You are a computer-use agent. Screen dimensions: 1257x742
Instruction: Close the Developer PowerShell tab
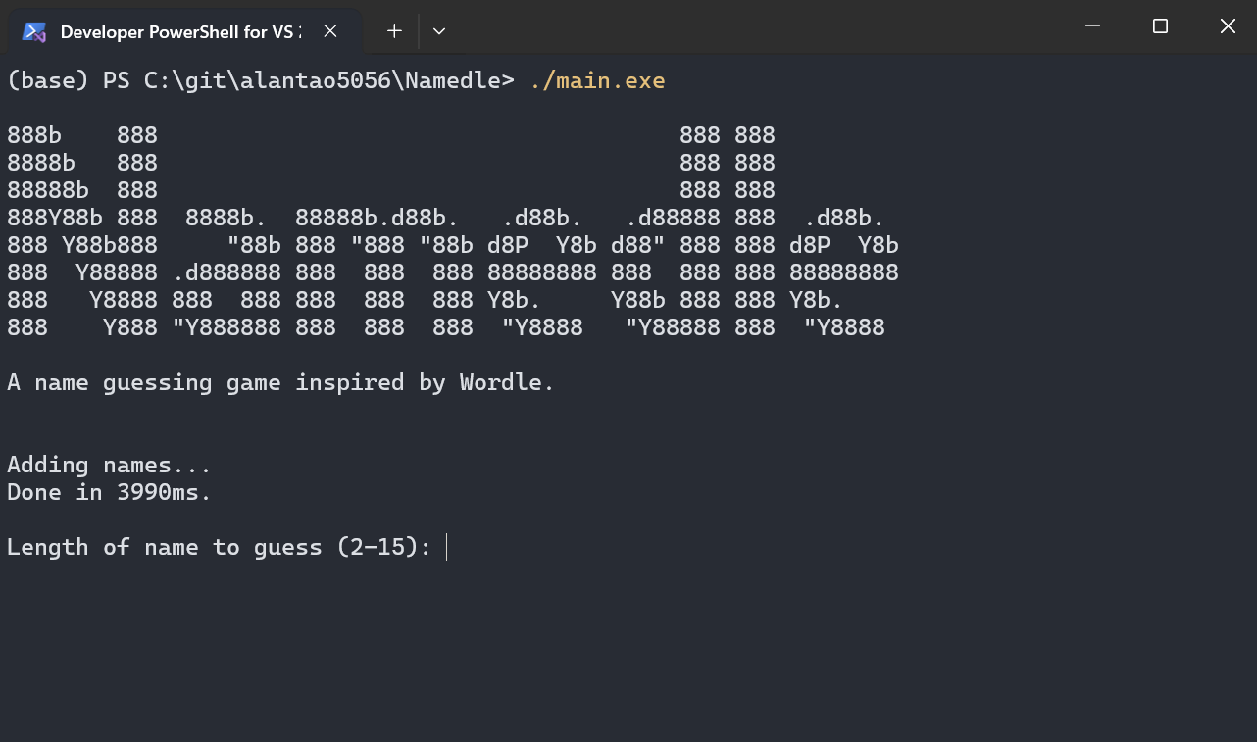pyautogui.click(x=330, y=31)
